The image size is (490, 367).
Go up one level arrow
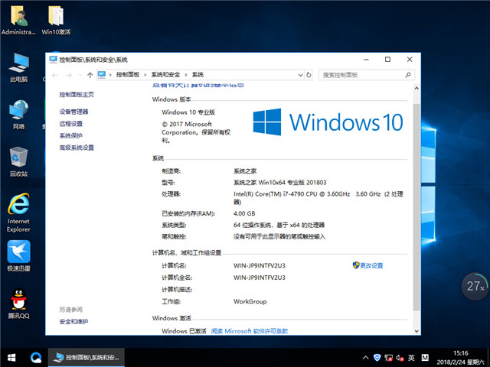click(x=90, y=75)
